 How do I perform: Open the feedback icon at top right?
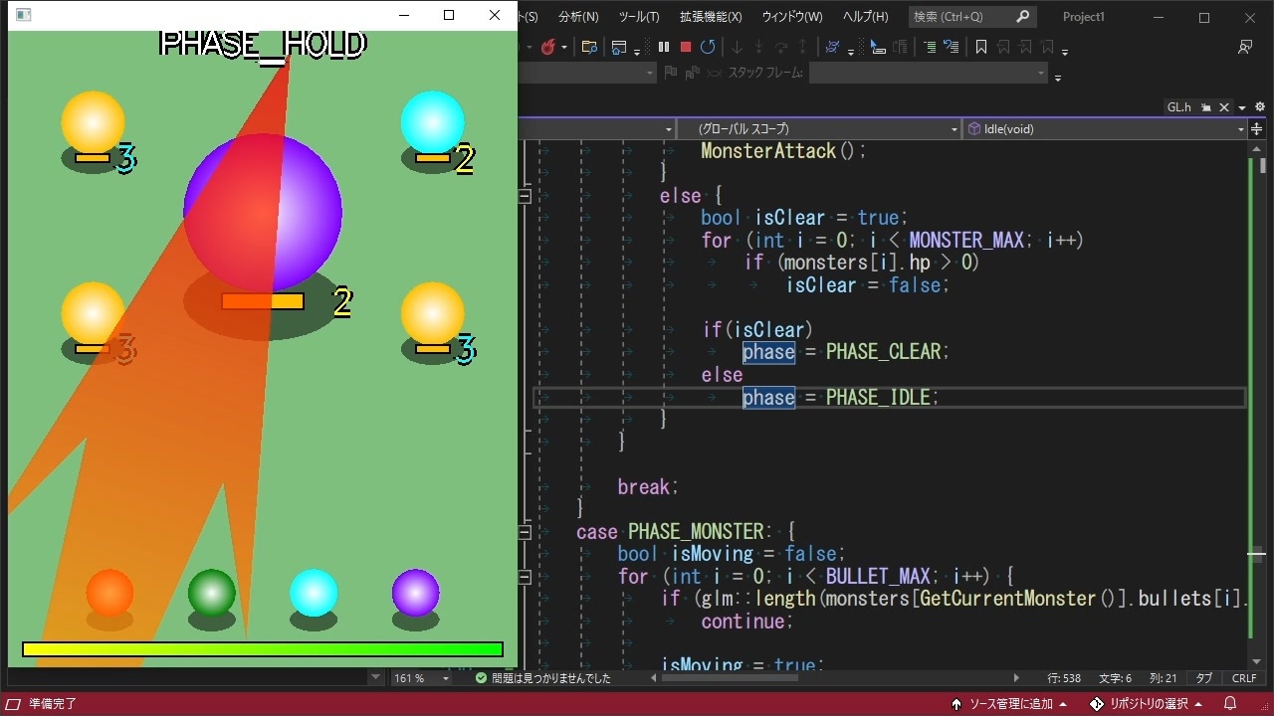[1245, 47]
